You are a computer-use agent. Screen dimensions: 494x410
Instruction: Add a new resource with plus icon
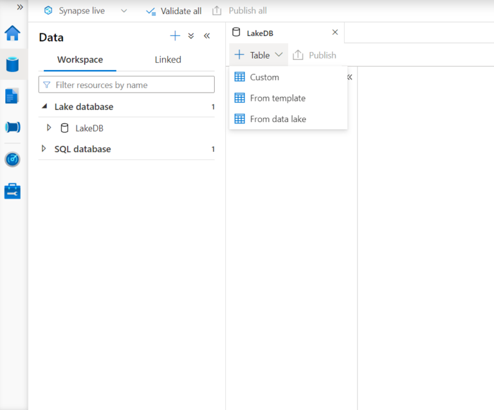tap(175, 36)
